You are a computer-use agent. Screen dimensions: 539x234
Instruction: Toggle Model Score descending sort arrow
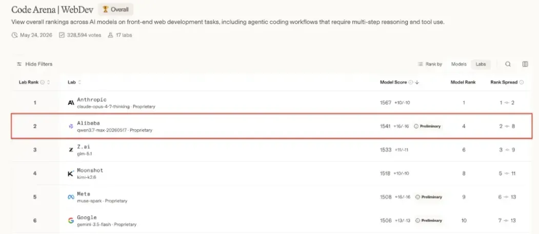(x=416, y=82)
